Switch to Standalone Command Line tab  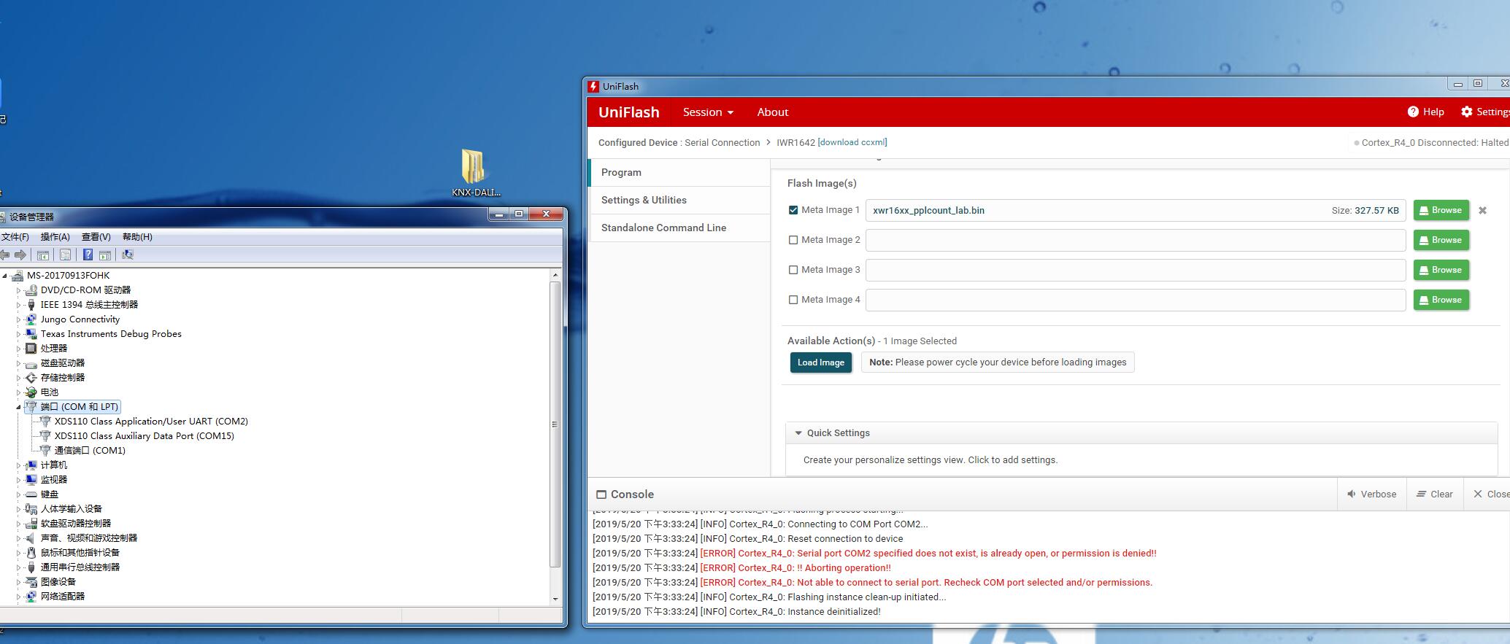[x=679, y=228]
